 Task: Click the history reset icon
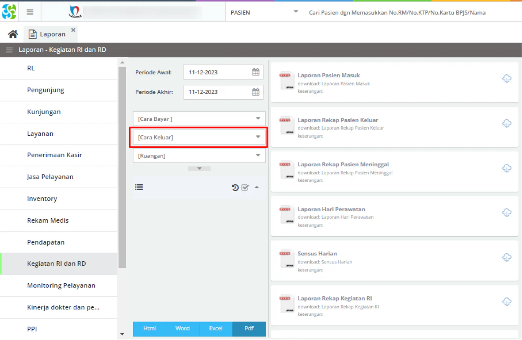pos(235,187)
